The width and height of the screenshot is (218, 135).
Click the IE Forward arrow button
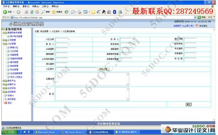(18, 12)
